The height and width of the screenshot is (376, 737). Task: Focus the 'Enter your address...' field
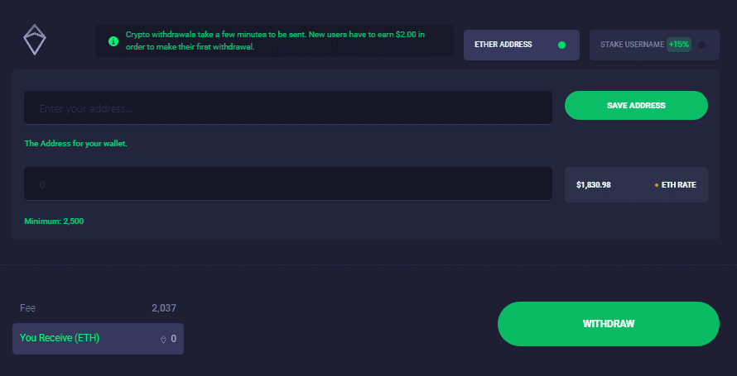[288, 107]
